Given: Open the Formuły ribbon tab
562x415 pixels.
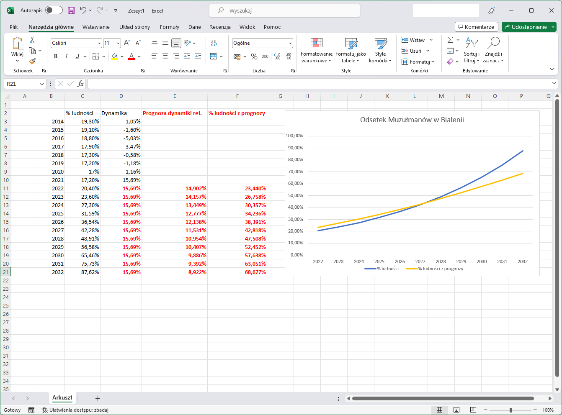Looking at the screenshot, I should tap(170, 27).
